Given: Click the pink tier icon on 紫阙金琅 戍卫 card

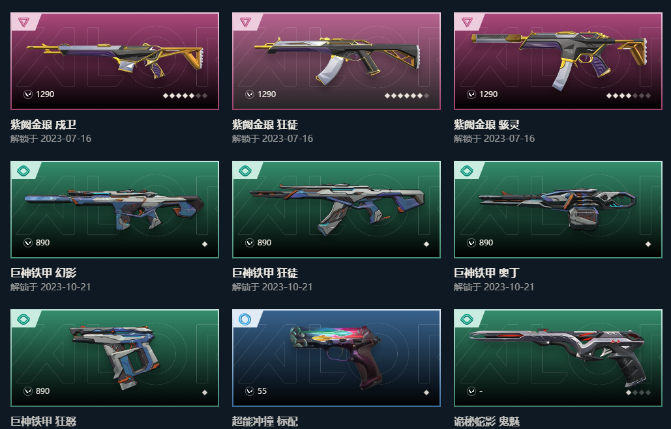Looking at the screenshot, I should click(x=24, y=22).
